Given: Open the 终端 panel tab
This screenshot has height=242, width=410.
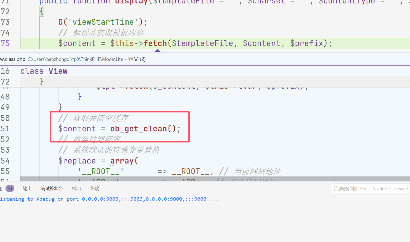Looking at the screenshot, I should pos(94,189).
